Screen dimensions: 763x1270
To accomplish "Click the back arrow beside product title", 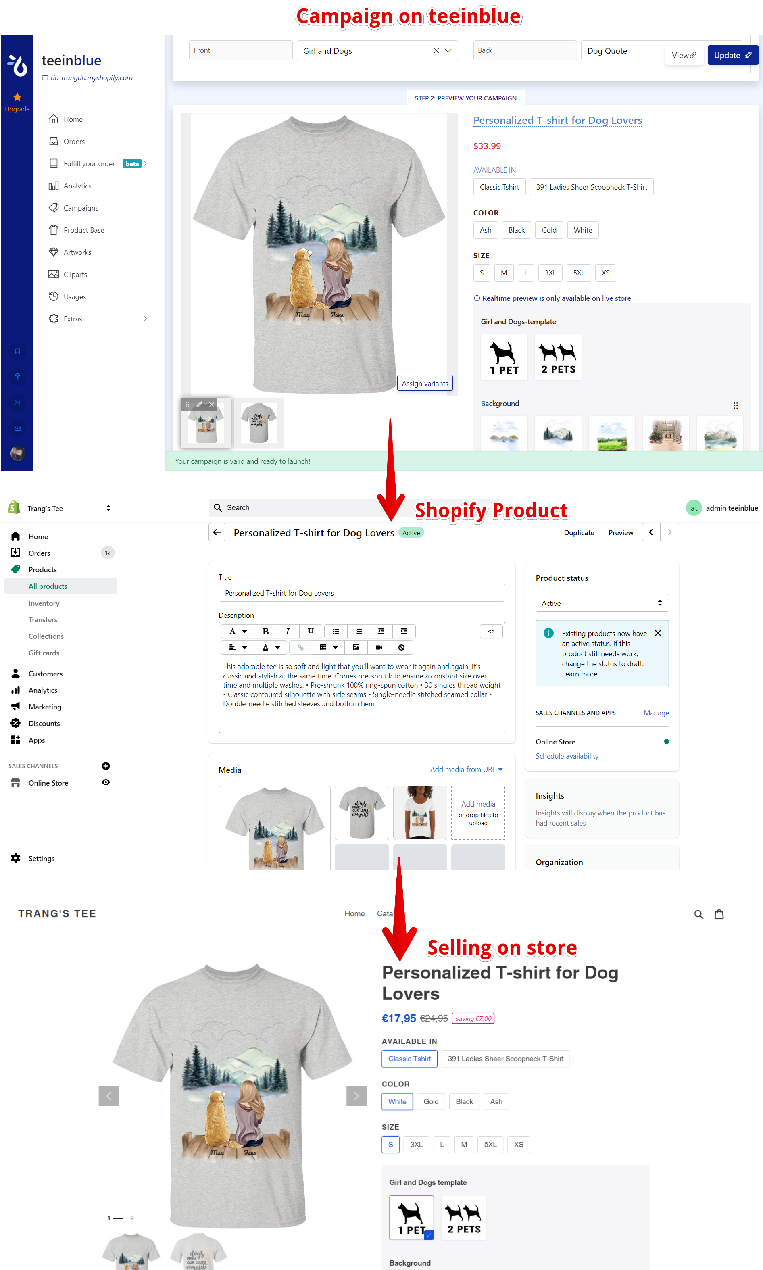I will click(x=217, y=532).
